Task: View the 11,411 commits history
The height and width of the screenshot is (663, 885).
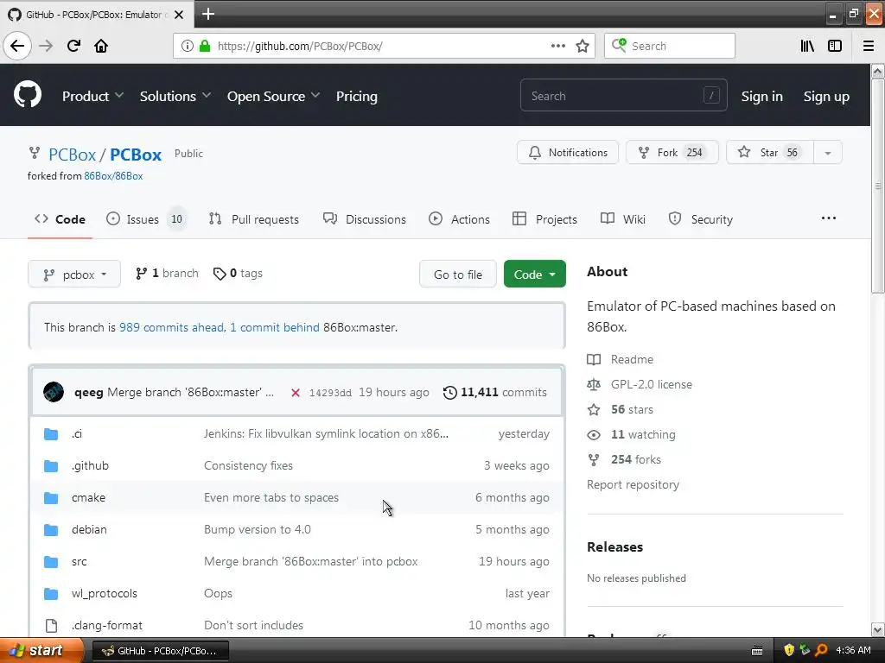Action: pos(495,393)
